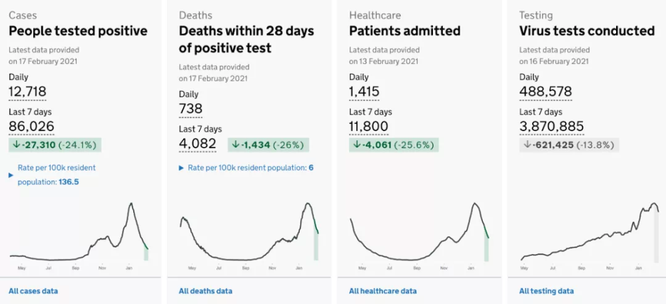Viewport: 666px width, 304px height.
Task: Open All cases data link
Action: [33, 291]
